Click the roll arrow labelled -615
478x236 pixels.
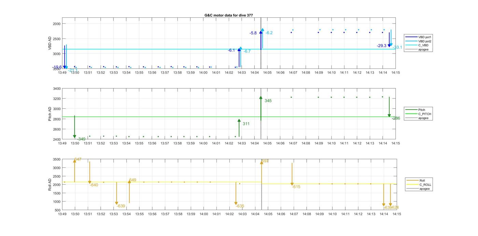click(292, 174)
